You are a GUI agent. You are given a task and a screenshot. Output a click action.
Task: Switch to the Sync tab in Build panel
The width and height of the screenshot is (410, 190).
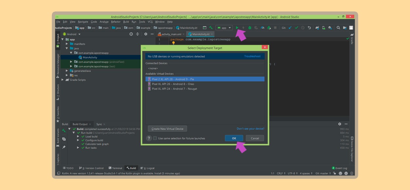pyautogui.click(x=99, y=124)
